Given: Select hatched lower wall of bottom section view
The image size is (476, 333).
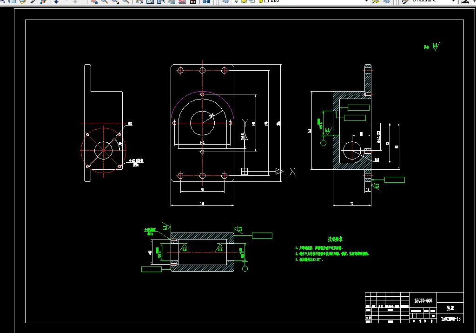Looking at the screenshot, I should click(x=203, y=268).
